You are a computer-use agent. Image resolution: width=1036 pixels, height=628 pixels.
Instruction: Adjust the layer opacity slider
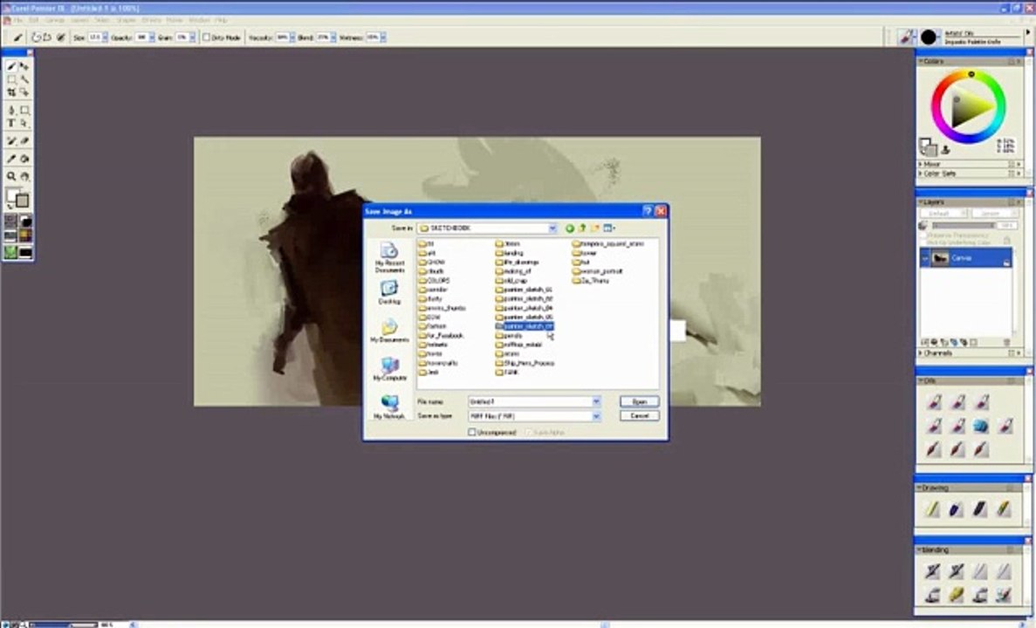(964, 225)
